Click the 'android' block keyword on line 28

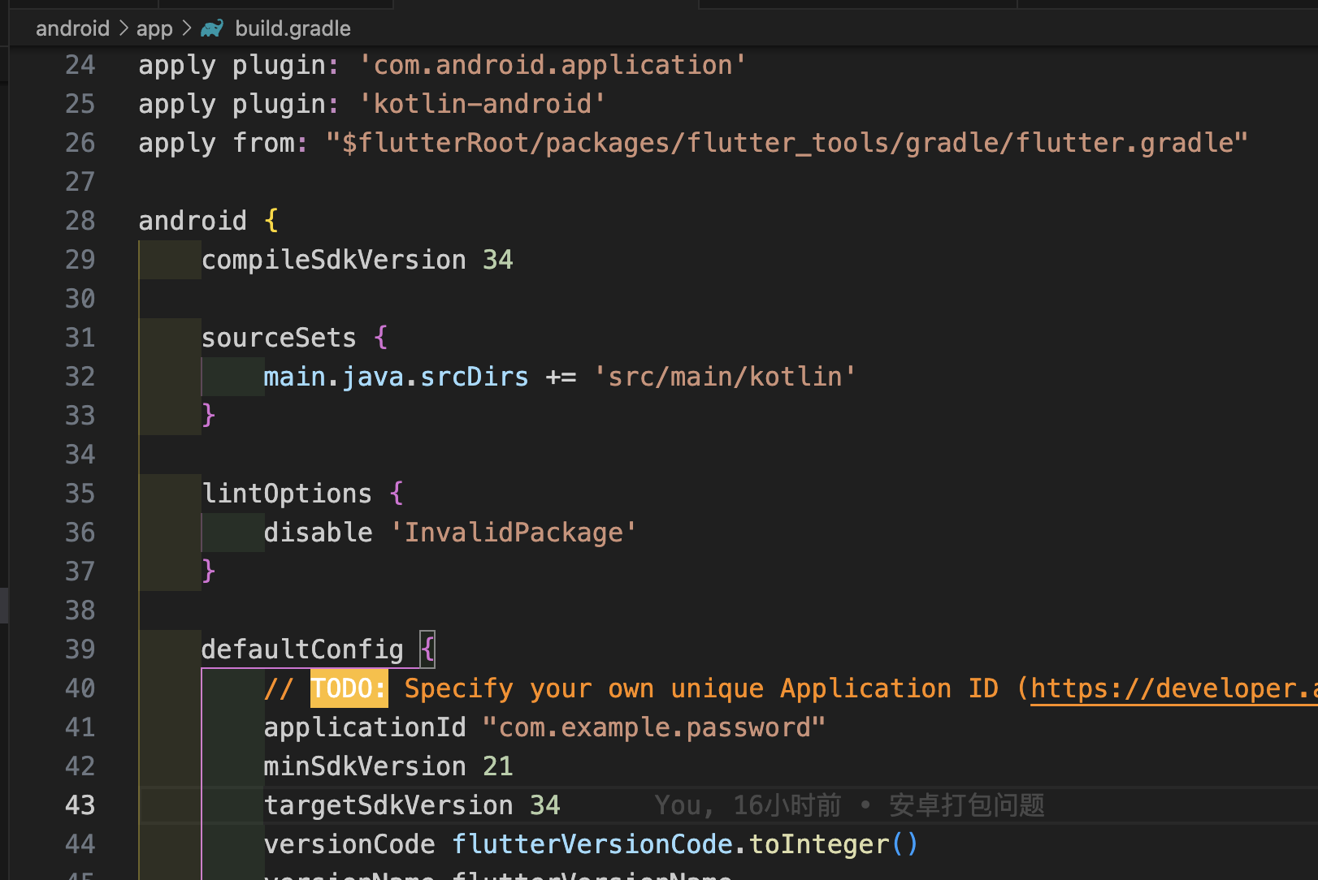pyautogui.click(x=193, y=221)
